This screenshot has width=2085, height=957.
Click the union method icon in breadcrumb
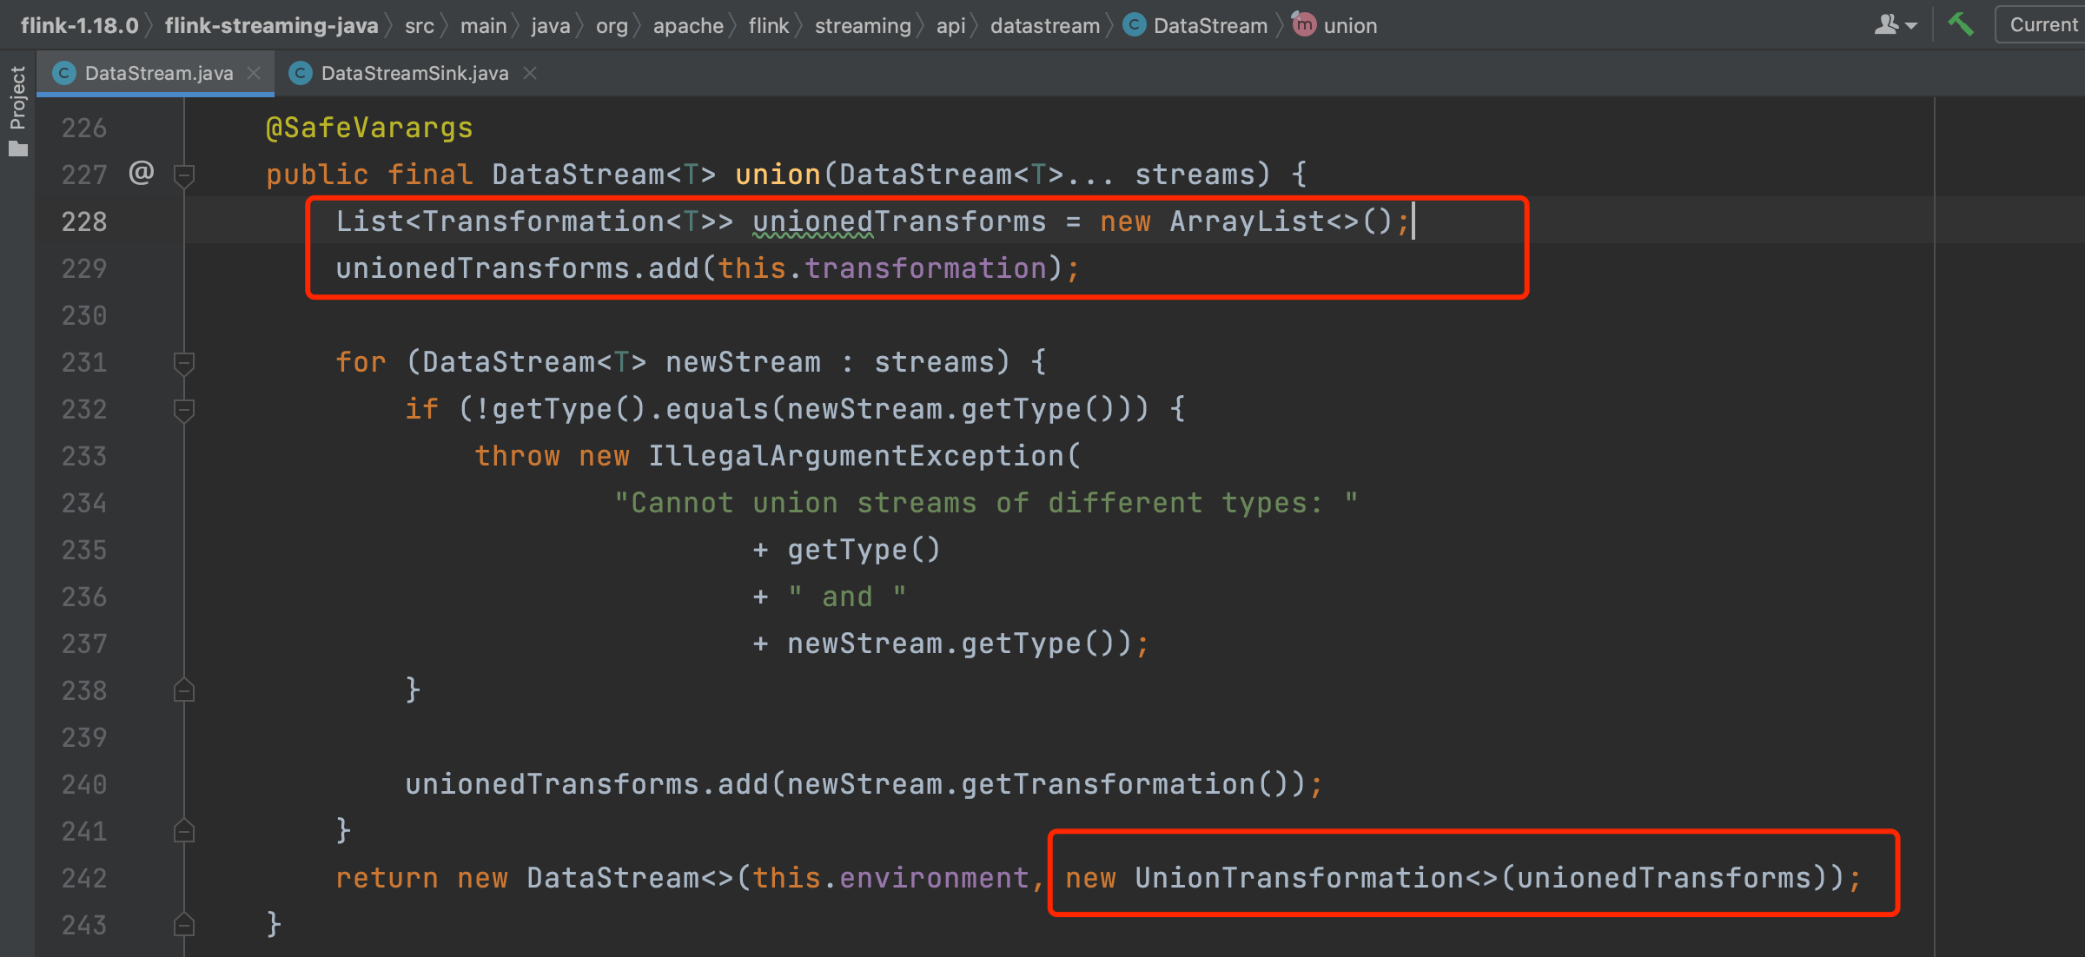point(1303,25)
